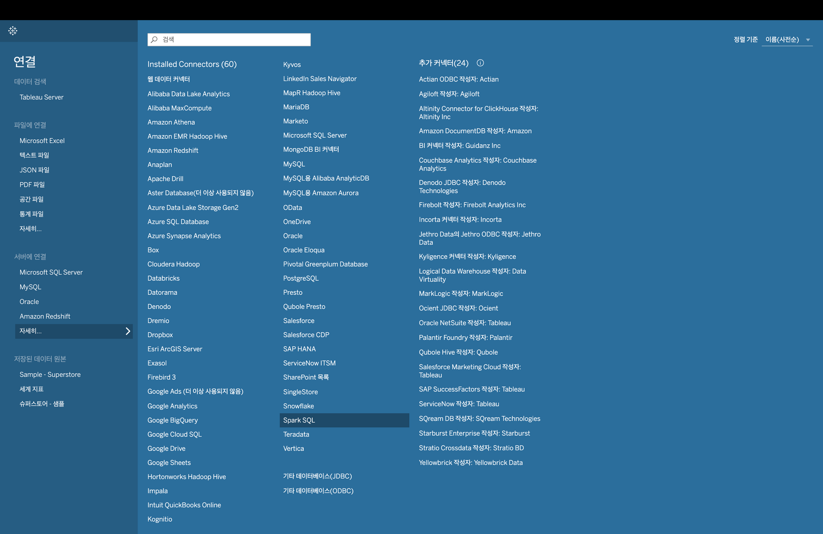823x534 pixels.
Task: Select 텍스트 파일 file connection
Action: (x=34, y=155)
